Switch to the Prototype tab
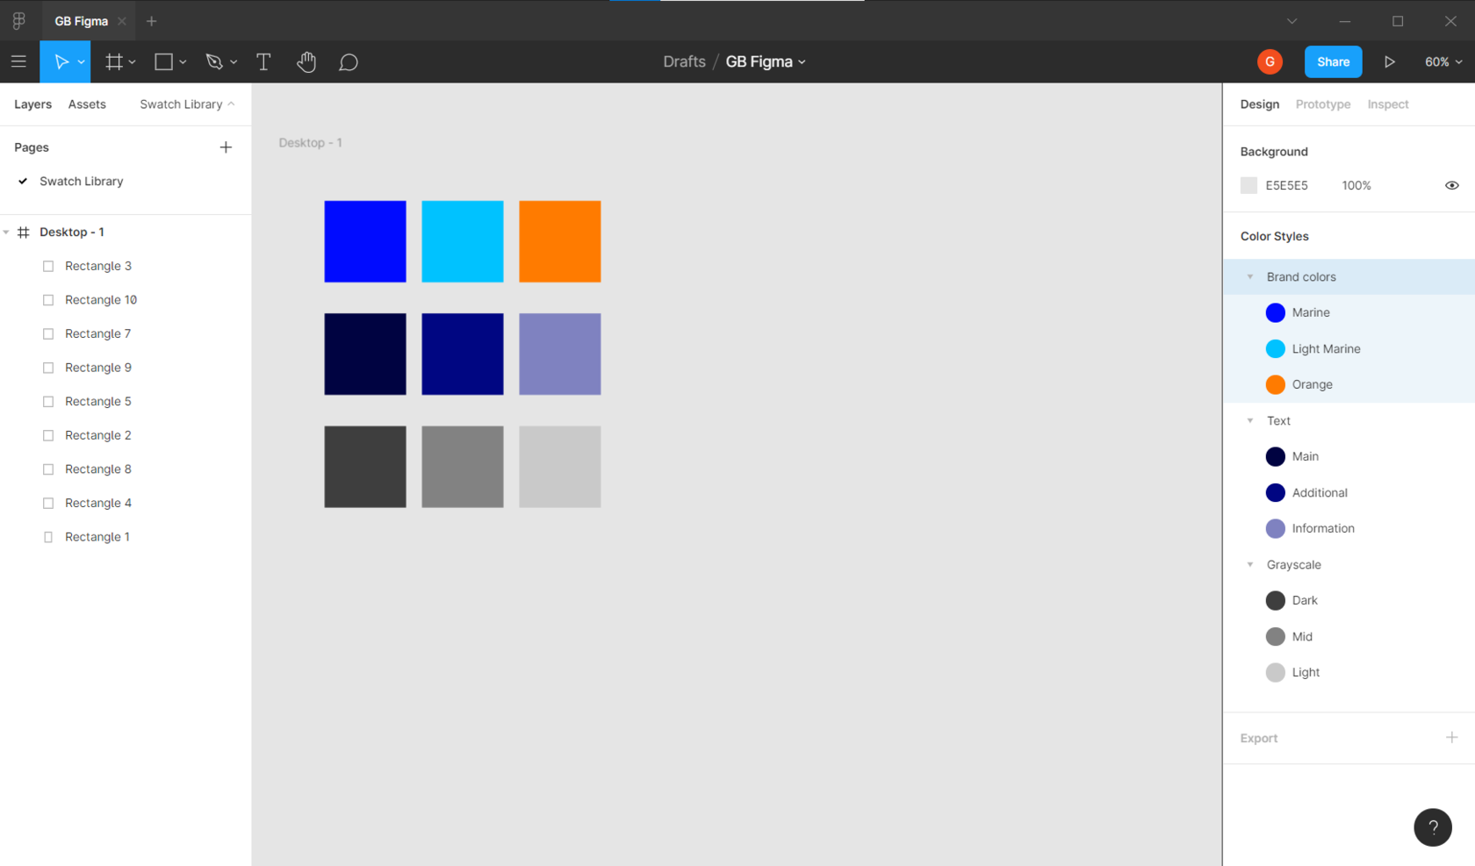This screenshot has height=866, width=1475. click(x=1323, y=104)
